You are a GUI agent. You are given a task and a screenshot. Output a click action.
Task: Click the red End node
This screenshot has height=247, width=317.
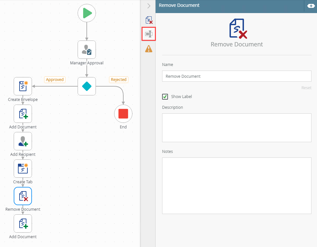click(123, 114)
